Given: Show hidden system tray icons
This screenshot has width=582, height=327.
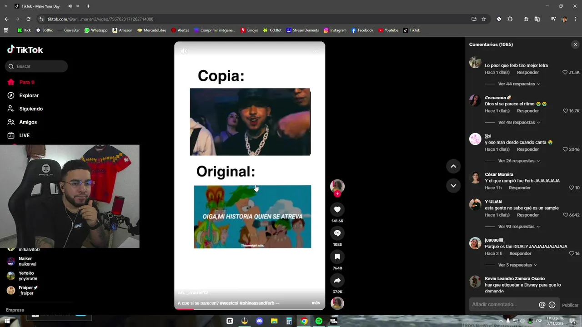Looking at the screenshot, I should (501, 321).
